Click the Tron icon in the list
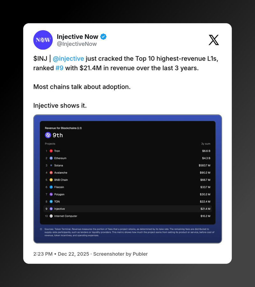 click(x=51, y=151)
